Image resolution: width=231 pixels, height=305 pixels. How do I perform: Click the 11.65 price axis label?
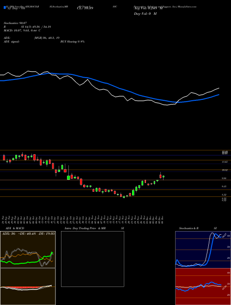click(225, 162)
